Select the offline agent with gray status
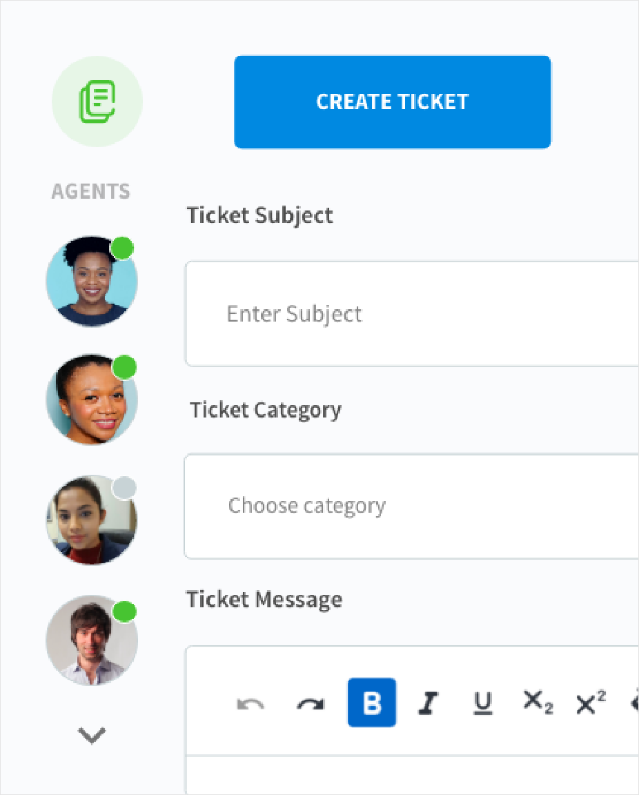639x795 pixels. [92, 520]
